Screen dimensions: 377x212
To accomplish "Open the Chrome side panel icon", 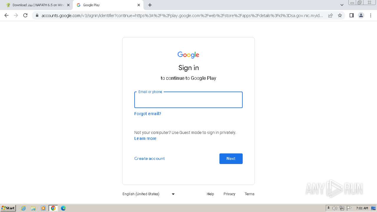I will [351, 15].
